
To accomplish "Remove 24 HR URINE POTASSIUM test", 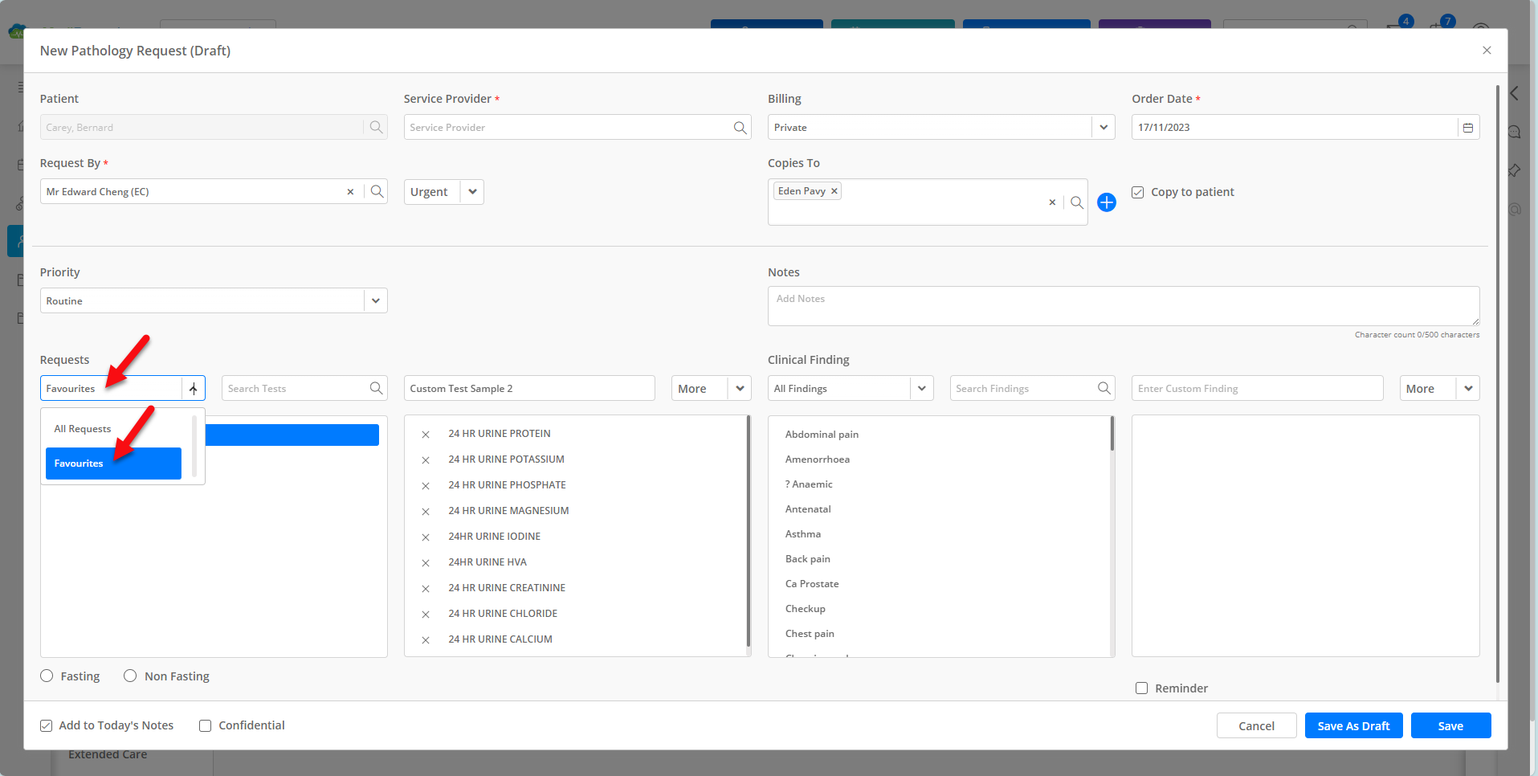I will (426, 460).
